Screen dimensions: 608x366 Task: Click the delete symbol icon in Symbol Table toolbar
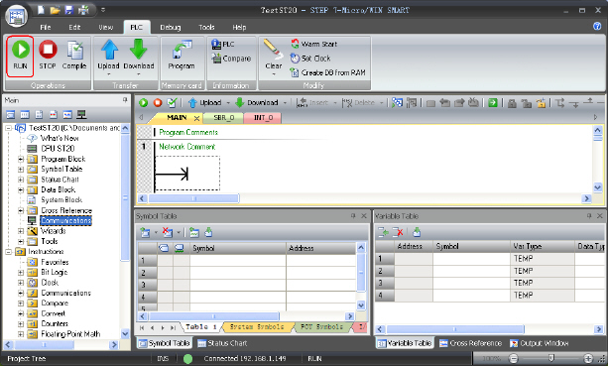click(x=168, y=232)
